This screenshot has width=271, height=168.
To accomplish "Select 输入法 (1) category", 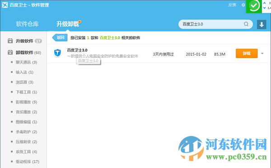I will 24,72.
